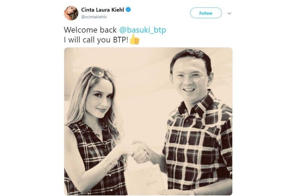Open the @xcintakiehlx handle link
The height and width of the screenshot is (196, 295).
pos(94,17)
